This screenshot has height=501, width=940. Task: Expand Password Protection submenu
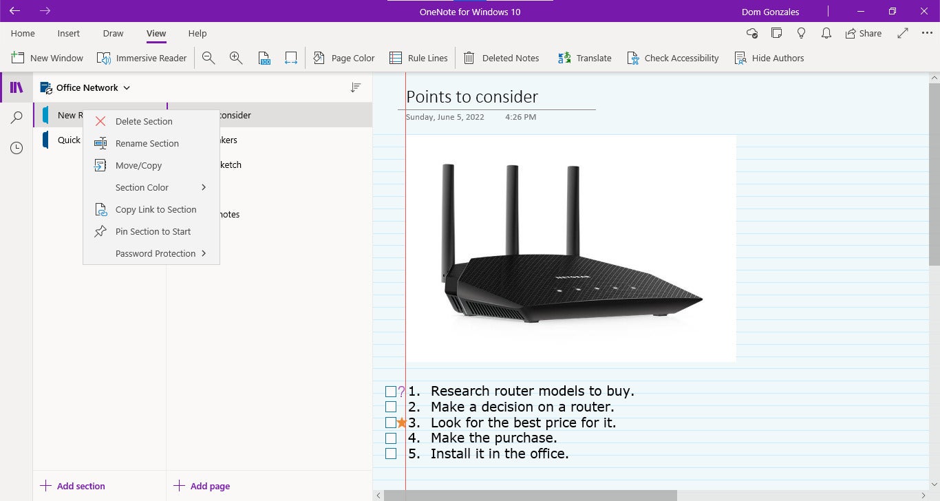(151, 253)
